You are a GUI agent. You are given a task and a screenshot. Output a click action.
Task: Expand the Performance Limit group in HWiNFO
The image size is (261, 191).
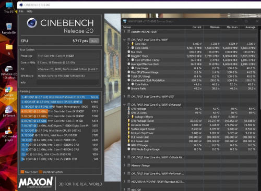pos(124,173)
